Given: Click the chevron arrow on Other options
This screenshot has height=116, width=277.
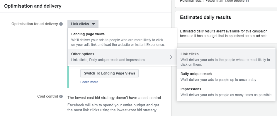Looking at the screenshot, I should (x=171, y=57).
